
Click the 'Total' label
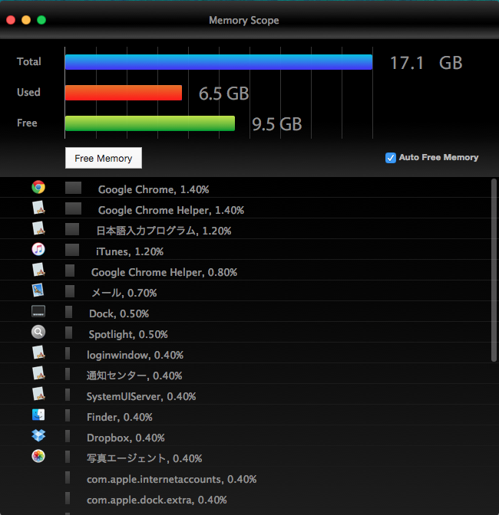(29, 62)
